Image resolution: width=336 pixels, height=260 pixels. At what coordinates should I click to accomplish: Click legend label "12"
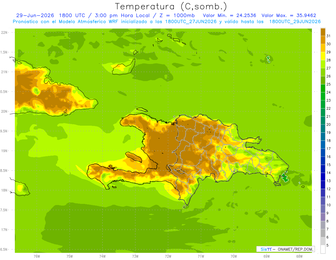pyautogui.click(x=328, y=189)
